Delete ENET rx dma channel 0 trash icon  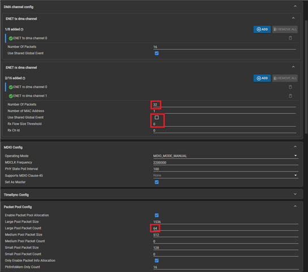click(290, 87)
